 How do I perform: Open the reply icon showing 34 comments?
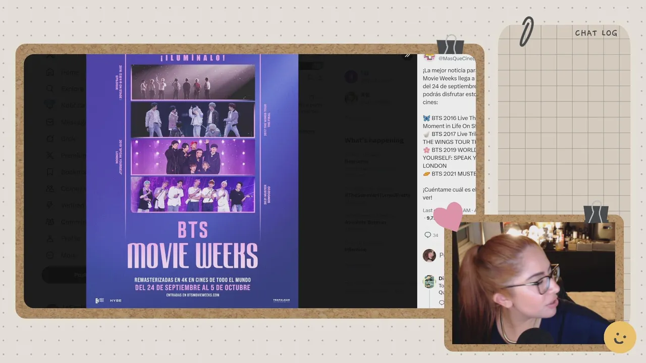point(428,235)
